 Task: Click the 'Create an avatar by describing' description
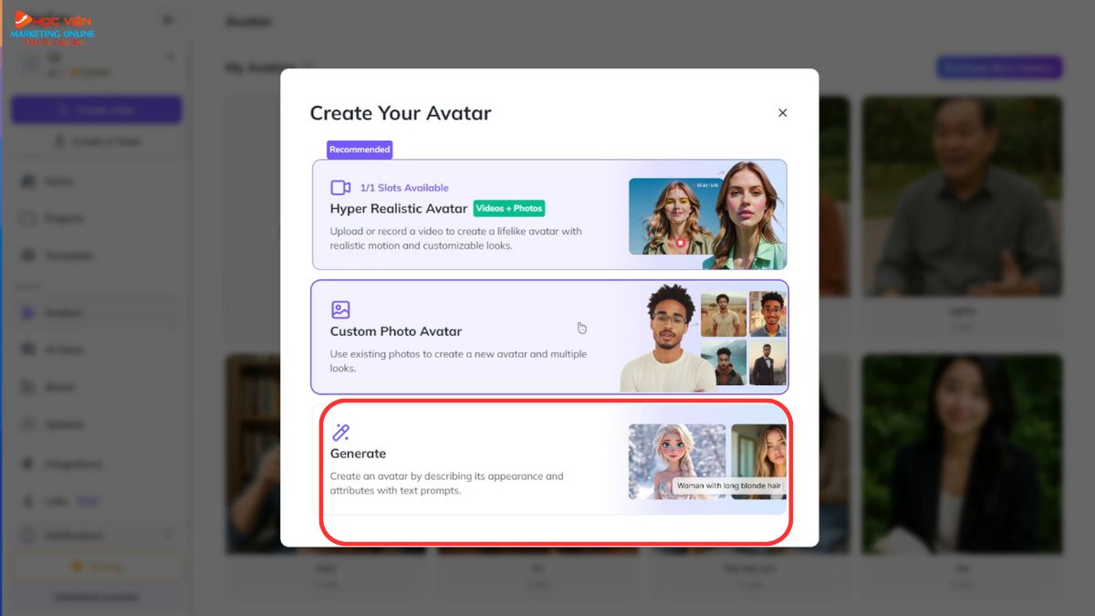(x=447, y=483)
